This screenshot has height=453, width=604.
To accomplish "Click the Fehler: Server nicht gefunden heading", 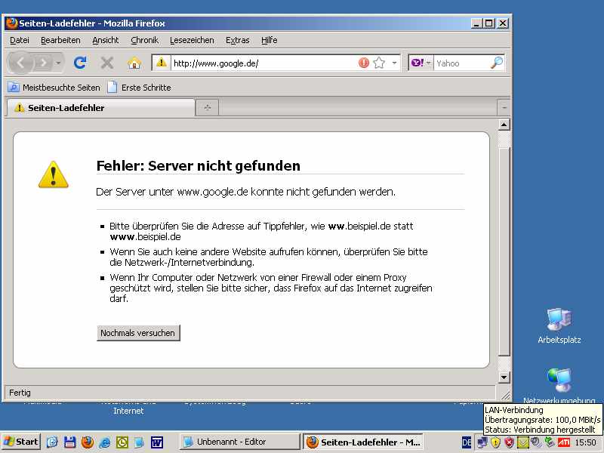I will (x=198, y=165).
